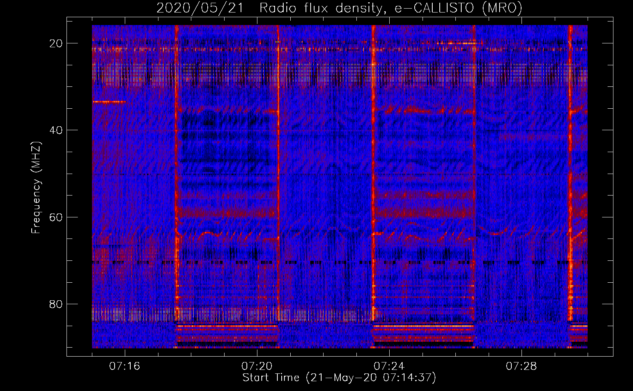Screen dimensions: 633x391
Task: Click the 'Start Time (21-May-20 07:14:37)' label
Action: tap(339, 378)
